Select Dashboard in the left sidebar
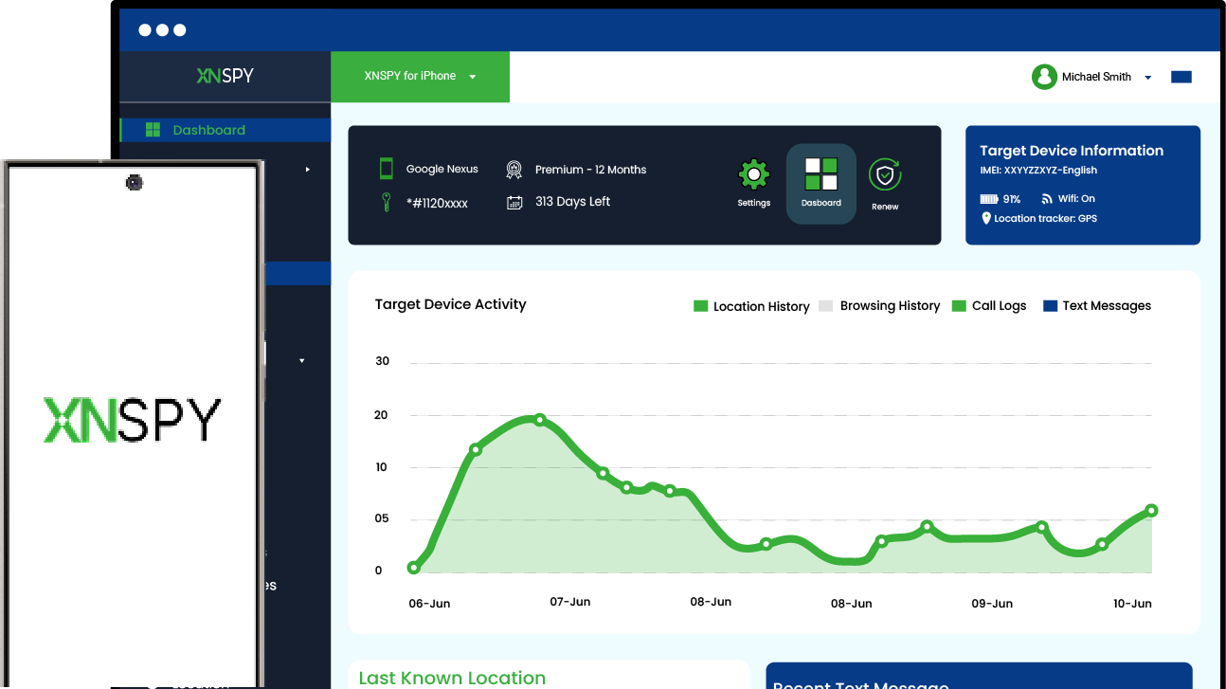The image size is (1226, 689). tap(208, 130)
